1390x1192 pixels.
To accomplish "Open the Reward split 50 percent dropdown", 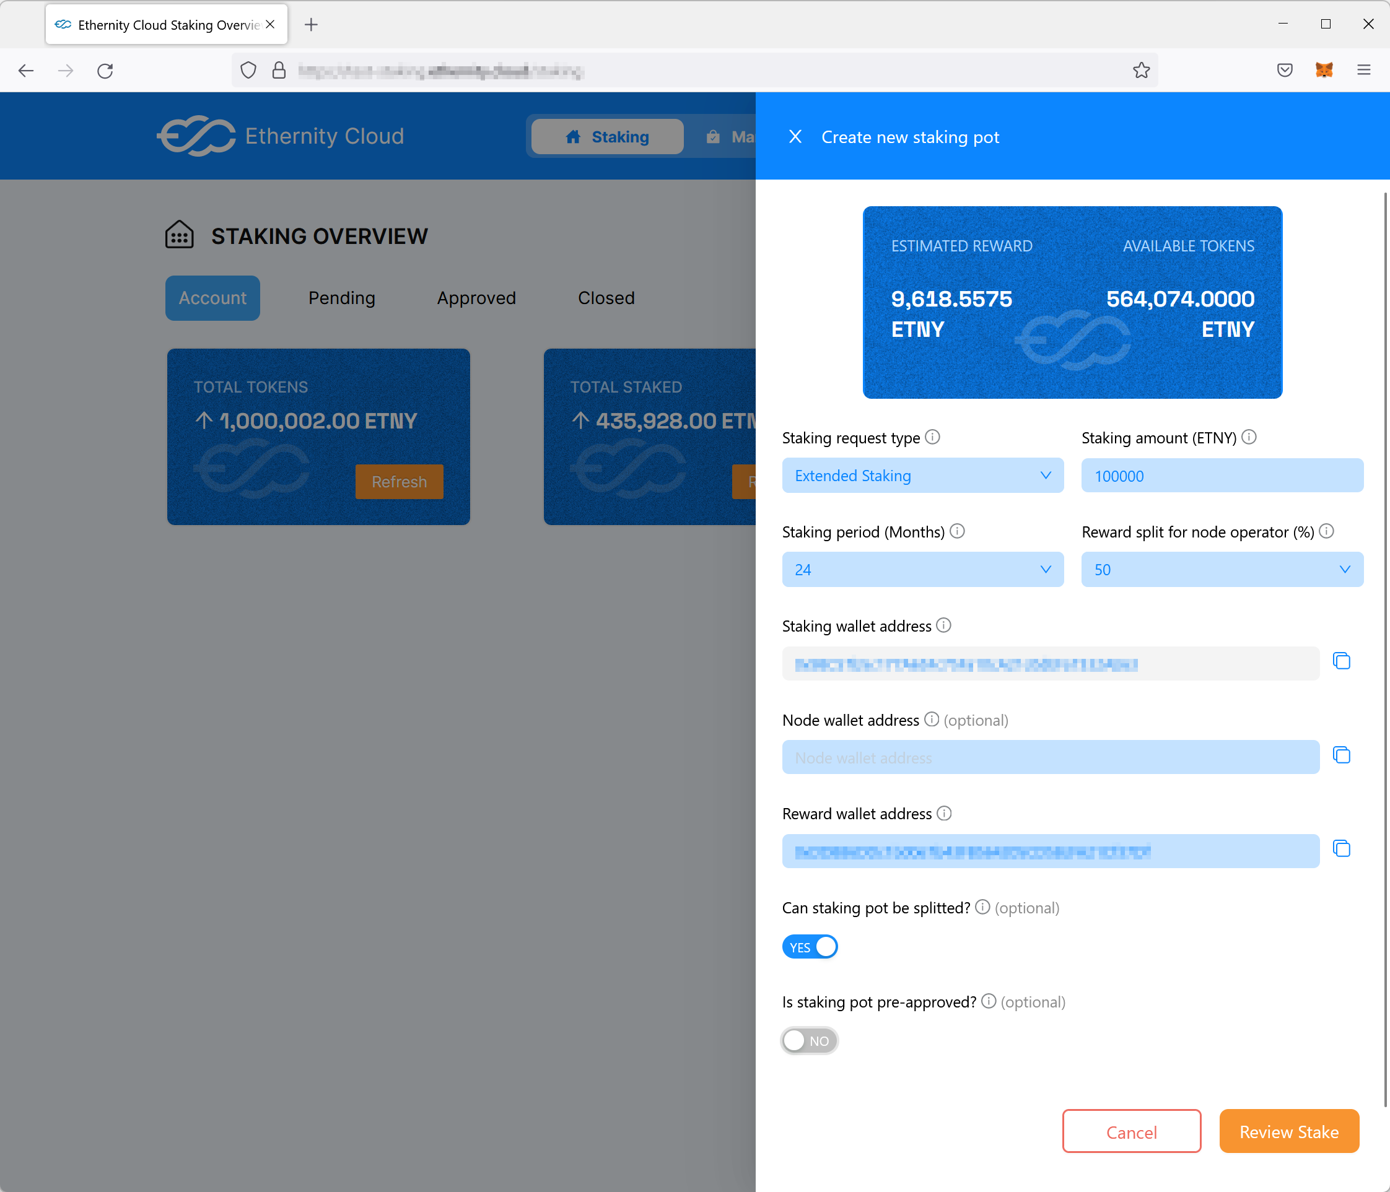I will (1222, 570).
